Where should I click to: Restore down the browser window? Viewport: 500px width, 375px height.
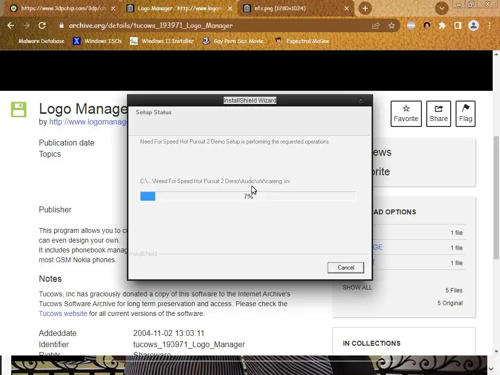(x=471, y=4)
